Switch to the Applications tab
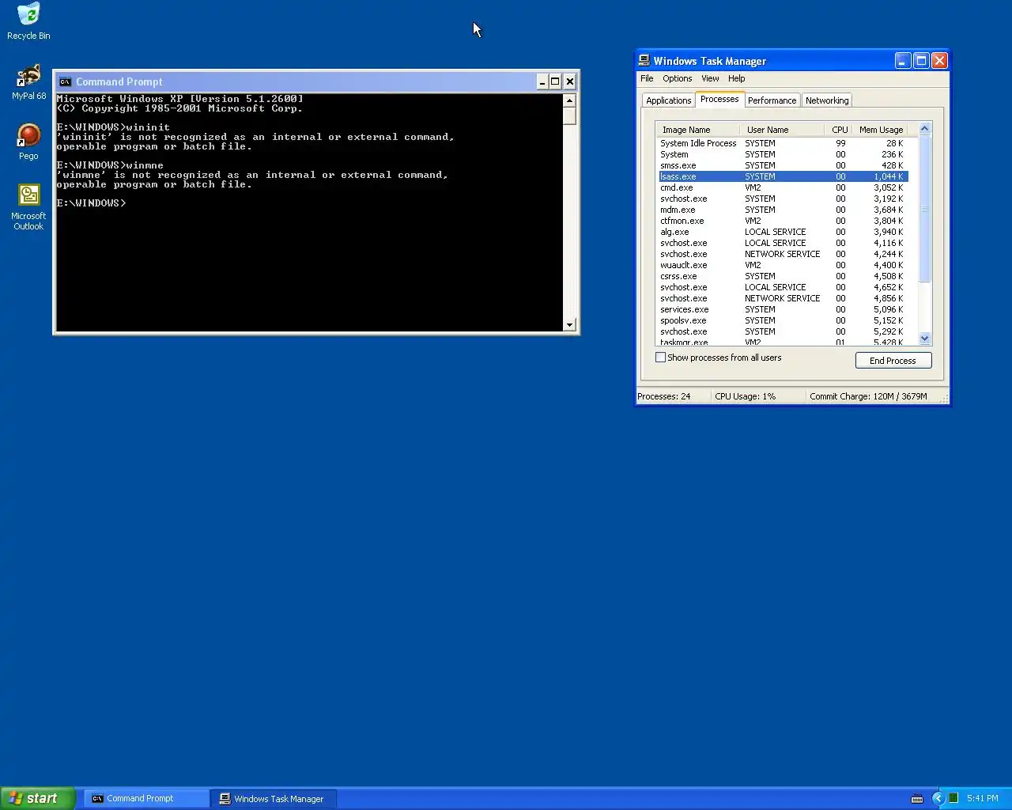The width and height of the screenshot is (1012, 810). [668, 100]
